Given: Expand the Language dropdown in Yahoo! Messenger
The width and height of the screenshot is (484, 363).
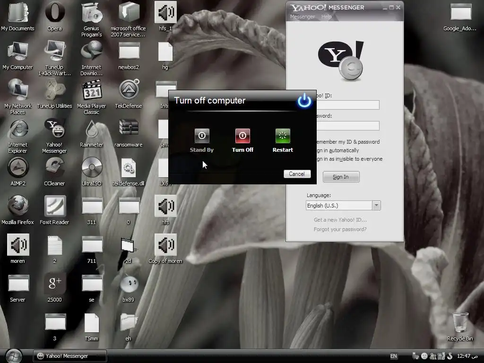Looking at the screenshot, I should point(376,206).
